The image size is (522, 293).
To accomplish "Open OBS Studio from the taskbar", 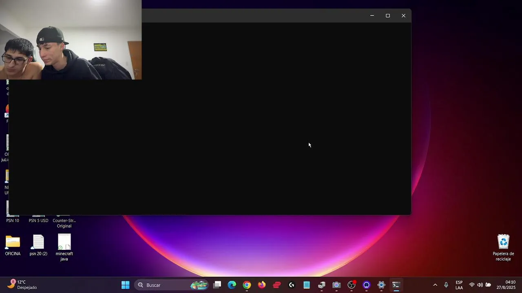I will (352, 285).
